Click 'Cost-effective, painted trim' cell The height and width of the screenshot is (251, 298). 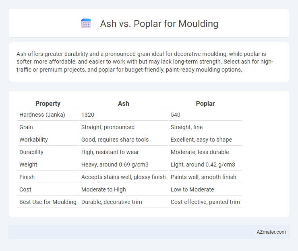205,202
